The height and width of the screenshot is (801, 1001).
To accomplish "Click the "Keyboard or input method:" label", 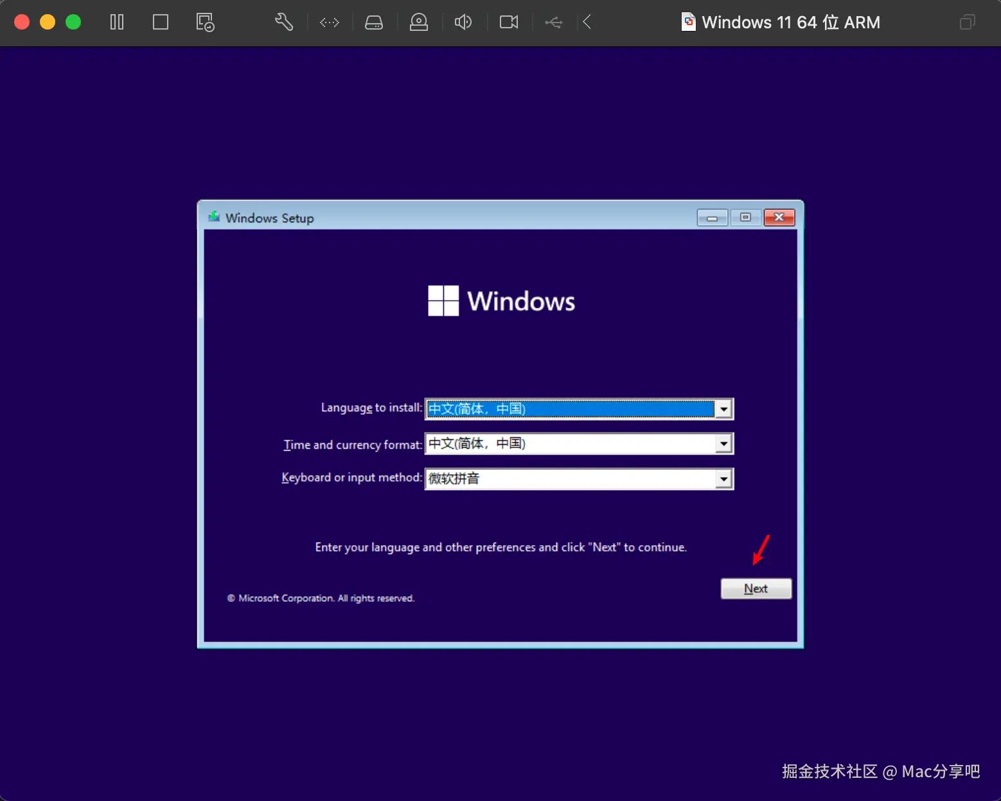I will [x=352, y=478].
